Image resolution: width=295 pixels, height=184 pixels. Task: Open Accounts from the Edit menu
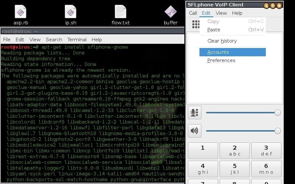pyautogui.click(x=232, y=52)
